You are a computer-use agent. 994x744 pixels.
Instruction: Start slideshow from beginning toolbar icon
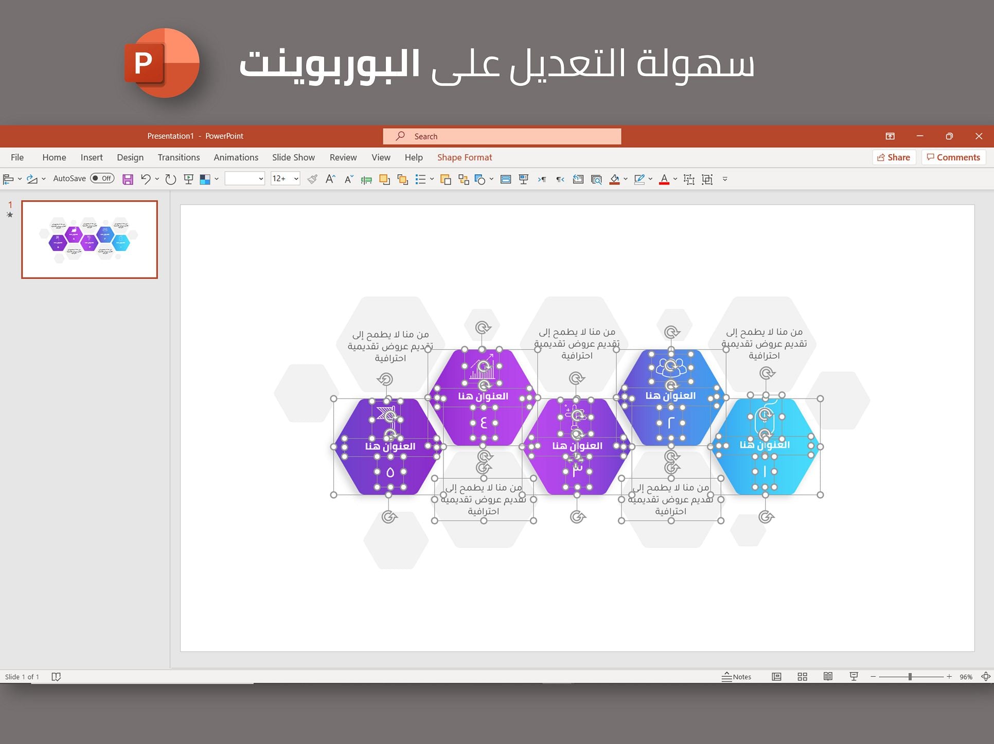point(188,179)
